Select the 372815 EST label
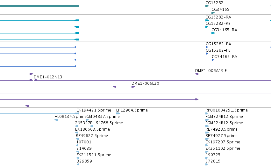 coord(213,161)
